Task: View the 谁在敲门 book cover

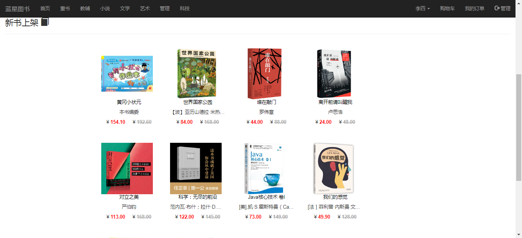Action: click(264, 73)
